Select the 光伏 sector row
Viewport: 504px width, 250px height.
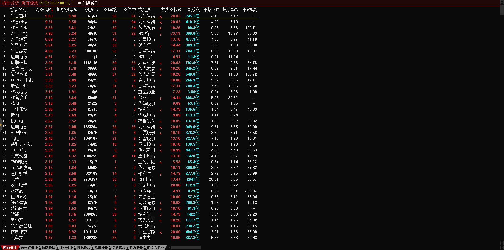coord(15,179)
